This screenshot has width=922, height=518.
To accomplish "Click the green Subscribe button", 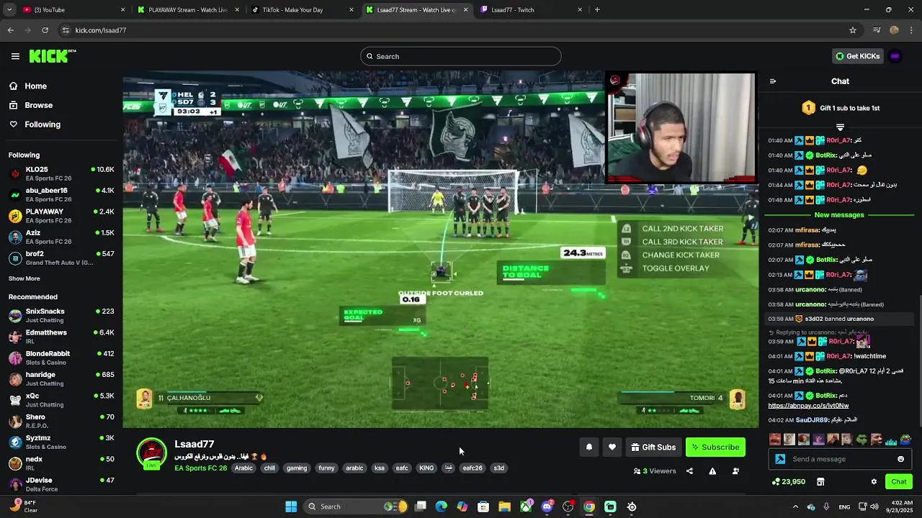I will (x=715, y=447).
